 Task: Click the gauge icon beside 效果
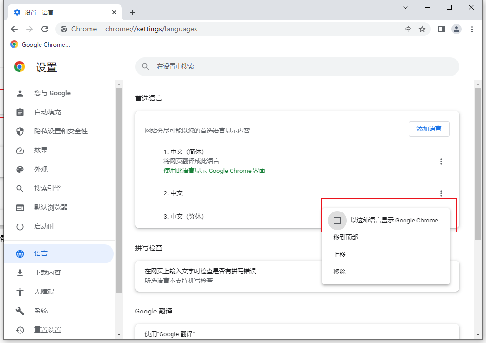[x=20, y=151]
